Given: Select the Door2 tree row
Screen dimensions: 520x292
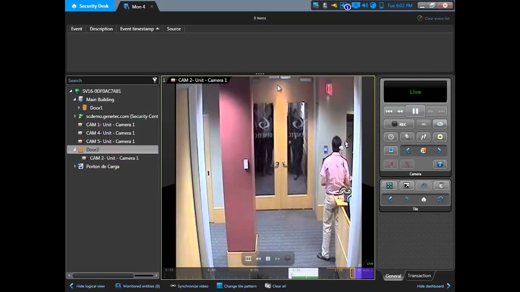Looking at the screenshot, I should [113, 150].
